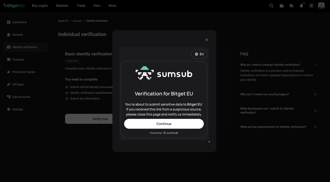Expand the 'What documents can I submit' FAQ
The image size is (330, 182).
point(315,110)
